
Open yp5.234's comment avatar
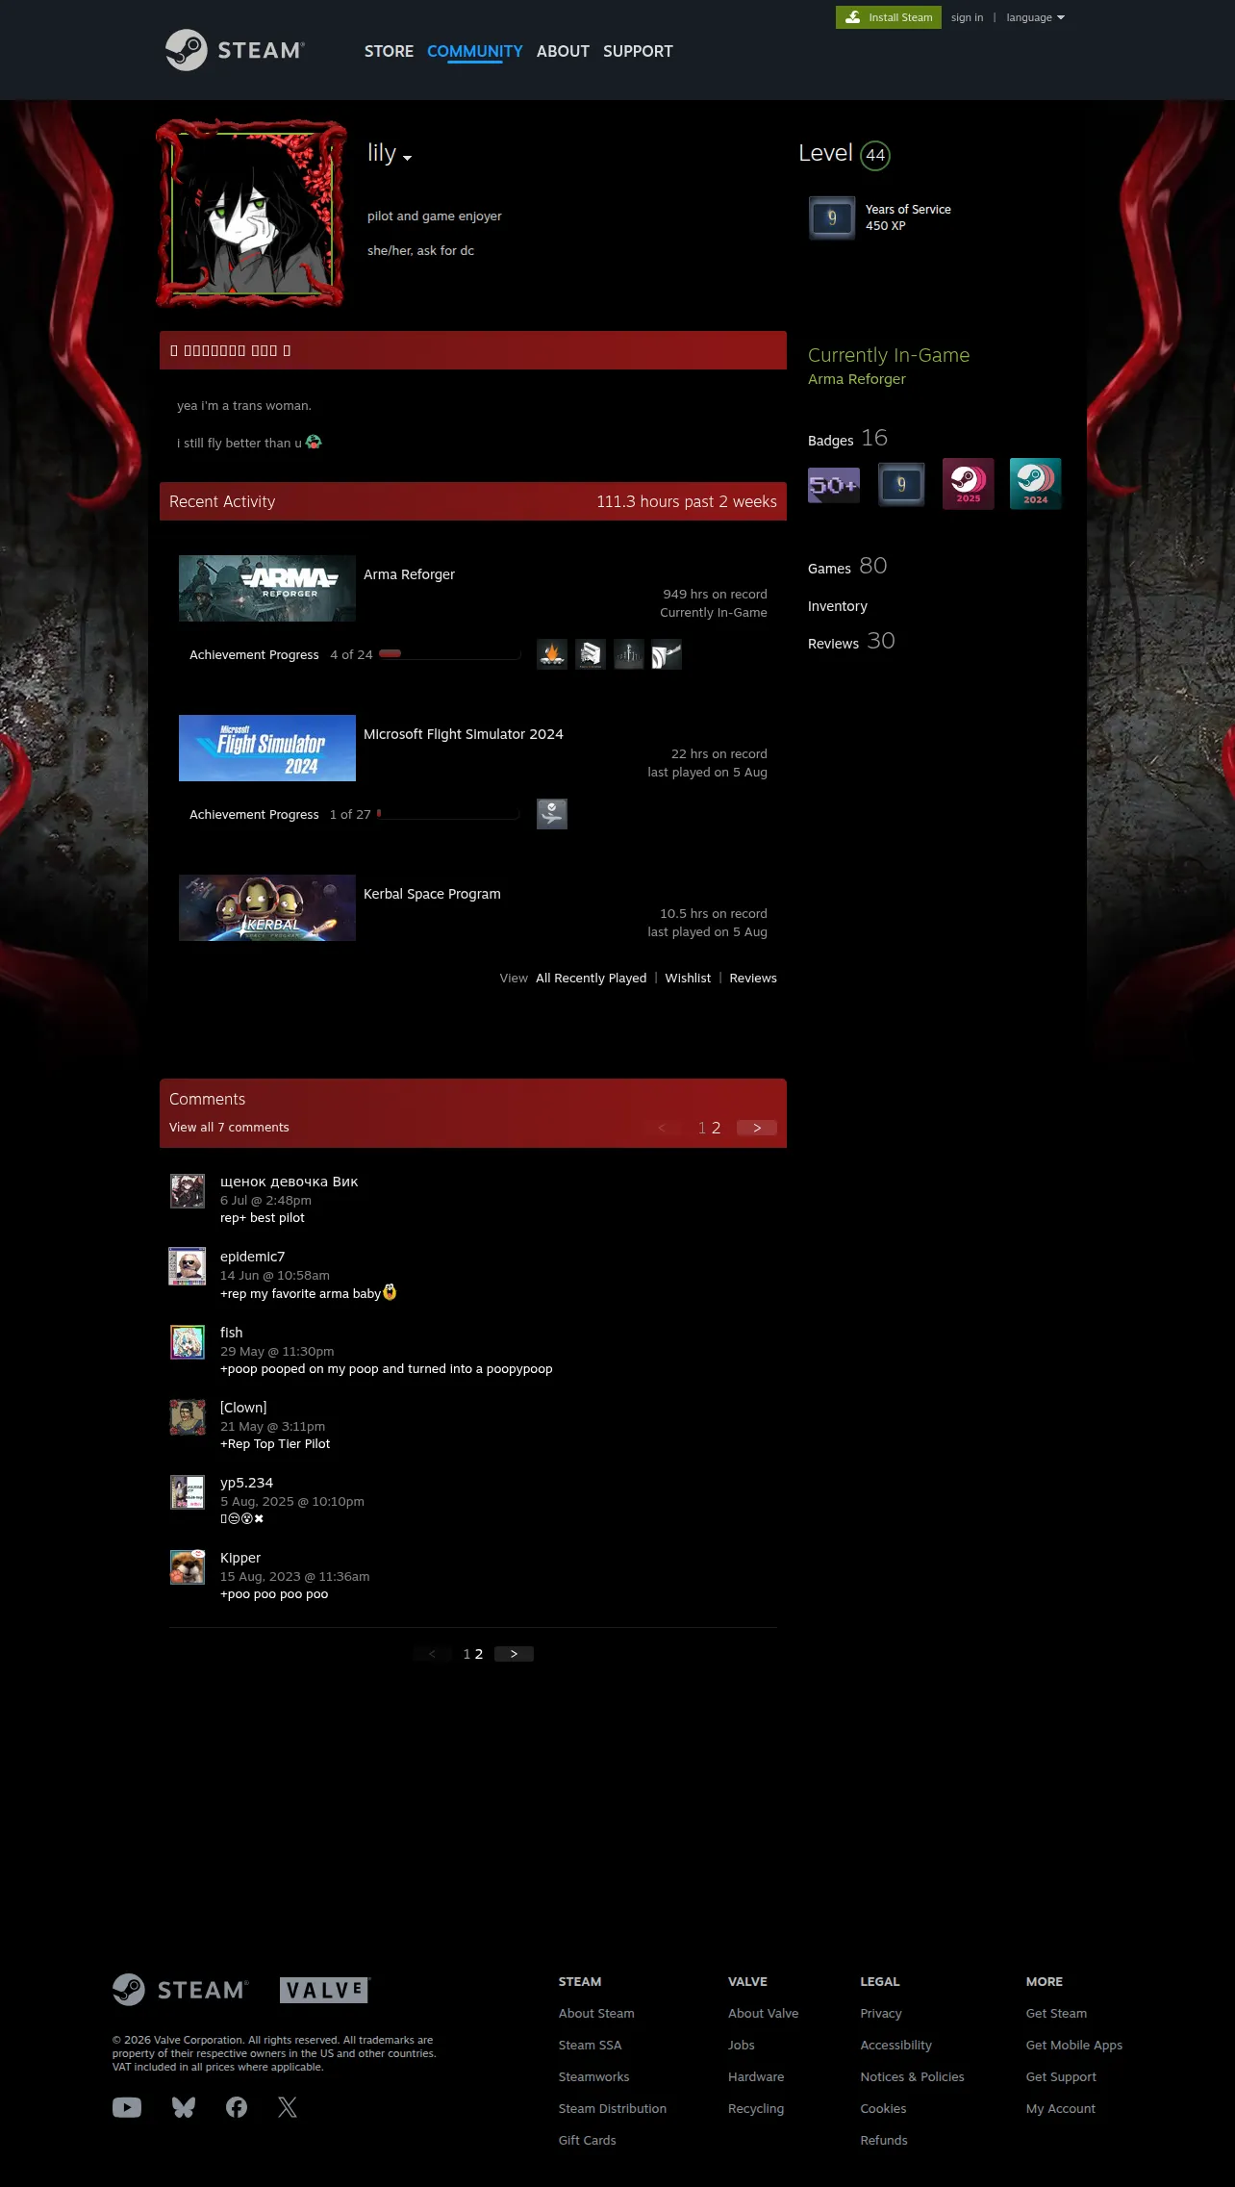point(188,1492)
